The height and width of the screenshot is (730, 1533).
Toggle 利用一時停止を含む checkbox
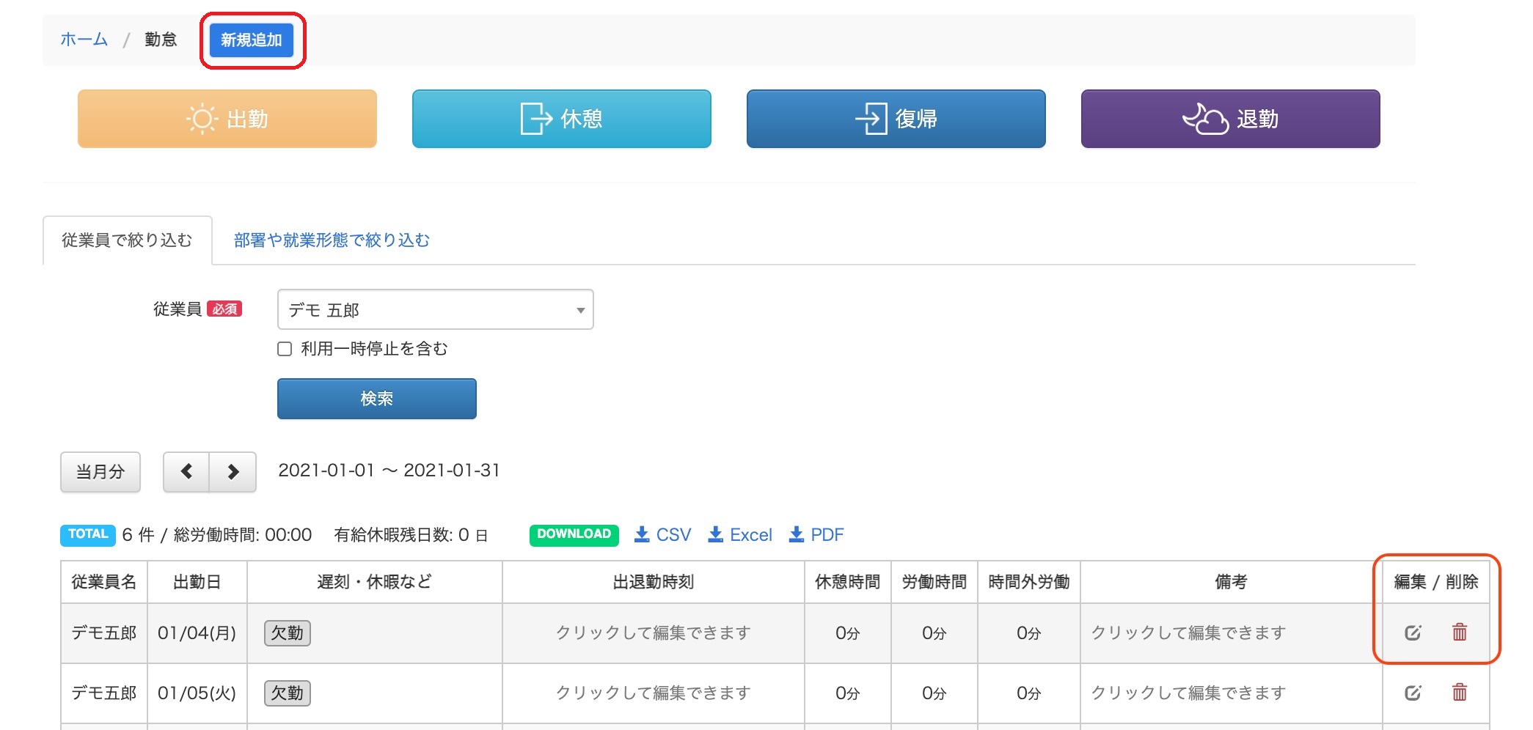(x=285, y=349)
